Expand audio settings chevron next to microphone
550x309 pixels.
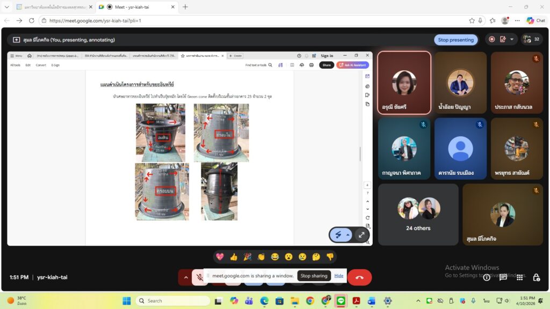coord(186,277)
